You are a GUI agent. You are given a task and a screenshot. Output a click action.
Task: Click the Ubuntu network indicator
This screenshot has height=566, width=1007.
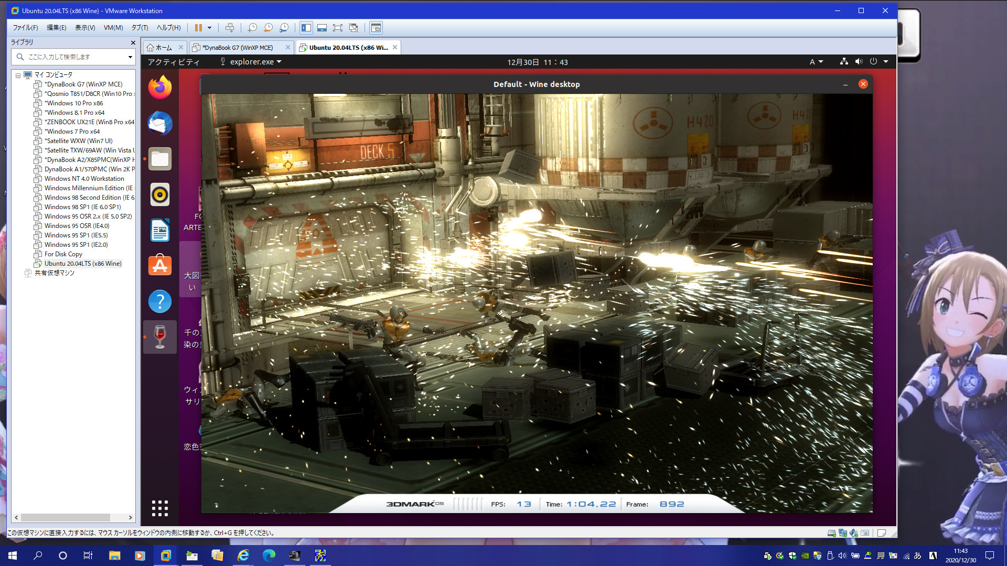pos(844,62)
